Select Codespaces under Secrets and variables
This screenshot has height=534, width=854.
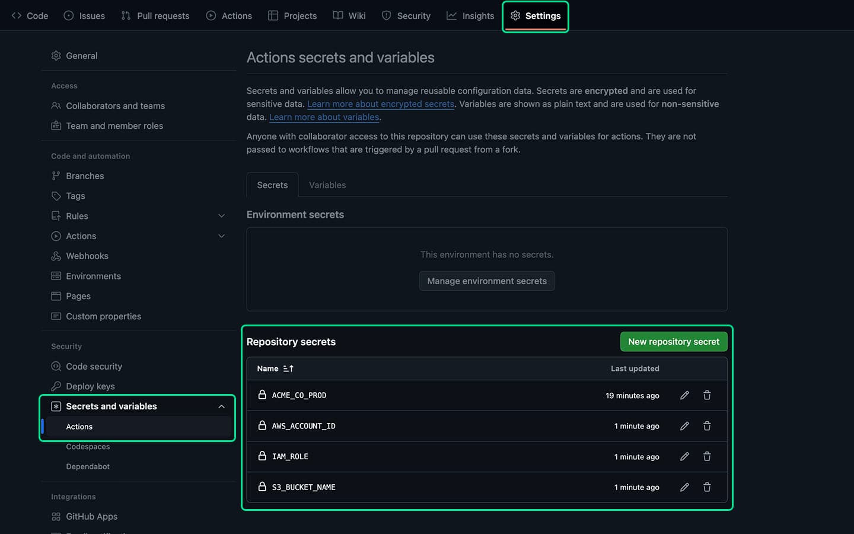[87, 446]
